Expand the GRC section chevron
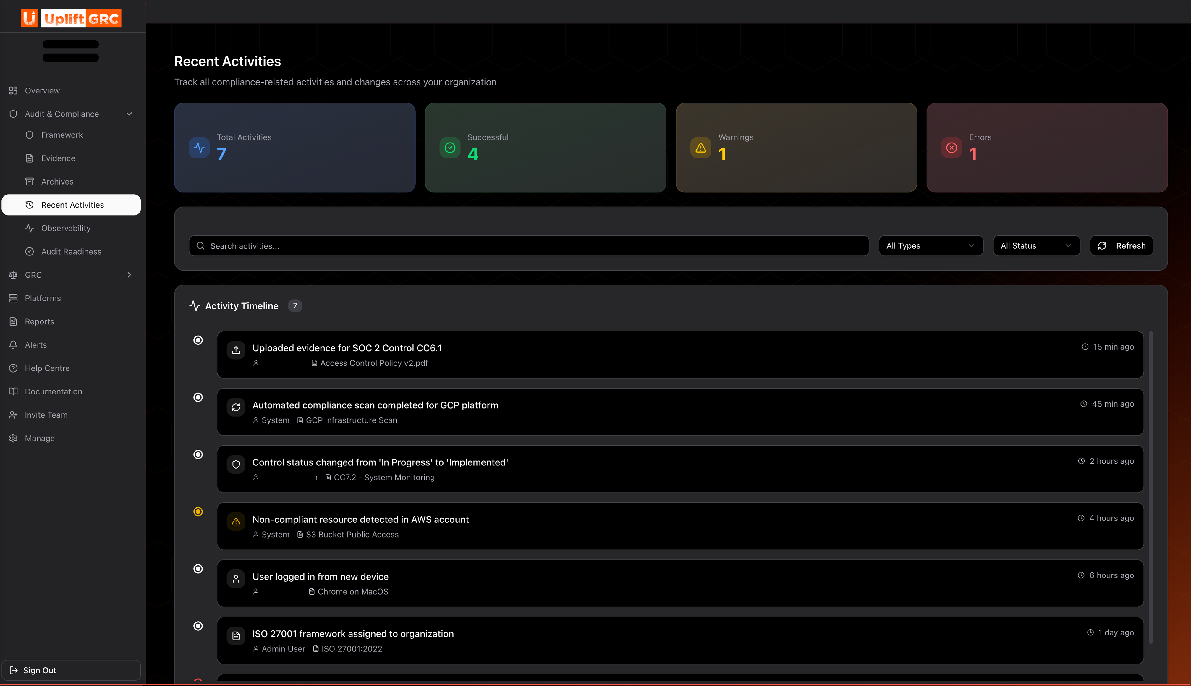 129,275
